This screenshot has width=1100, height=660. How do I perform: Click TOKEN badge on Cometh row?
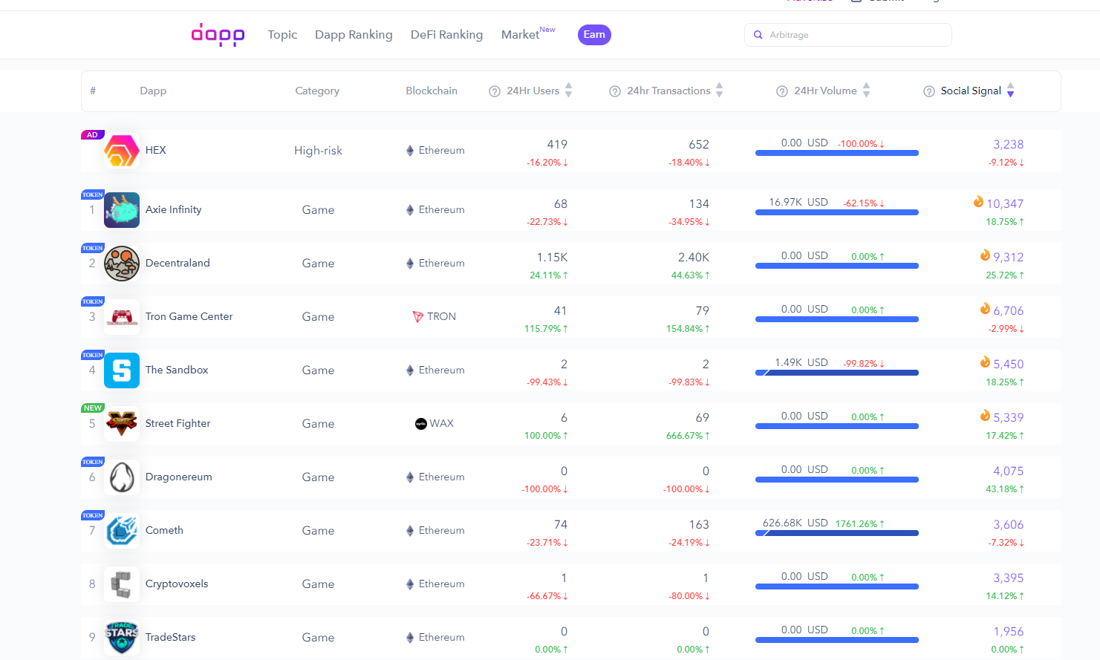pyautogui.click(x=93, y=515)
